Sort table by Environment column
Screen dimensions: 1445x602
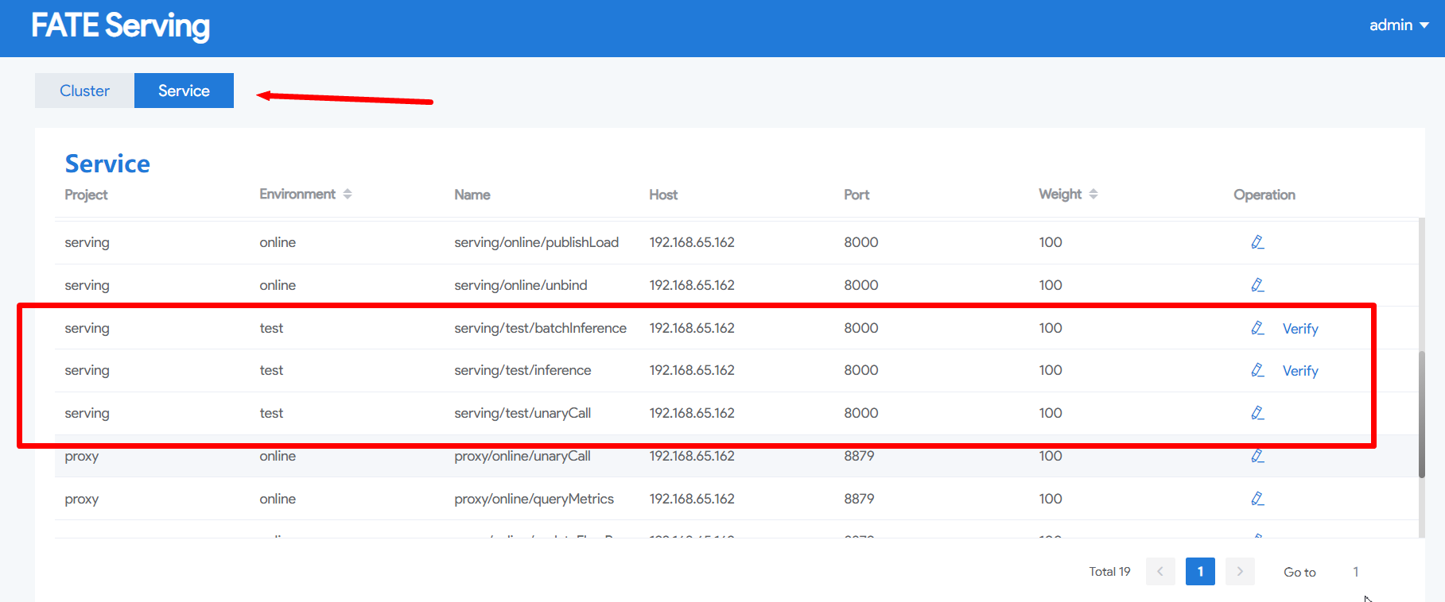(348, 195)
